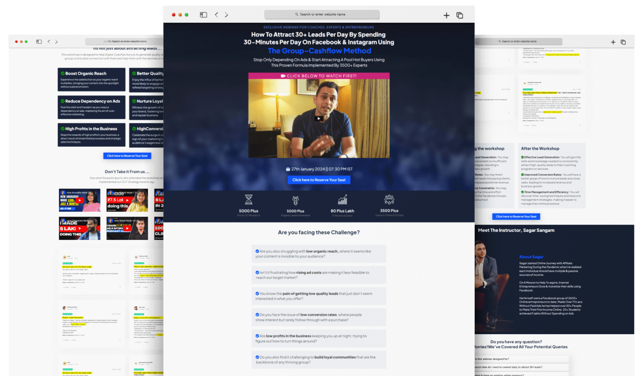Click the 'Don't Take it From us...' heading

point(127,172)
